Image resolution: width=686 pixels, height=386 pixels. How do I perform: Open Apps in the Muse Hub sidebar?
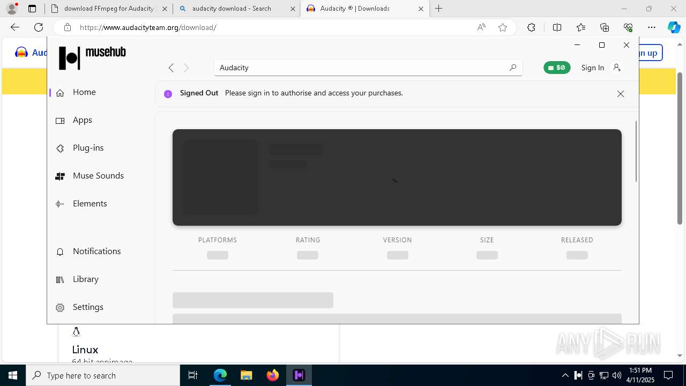coord(83,120)
